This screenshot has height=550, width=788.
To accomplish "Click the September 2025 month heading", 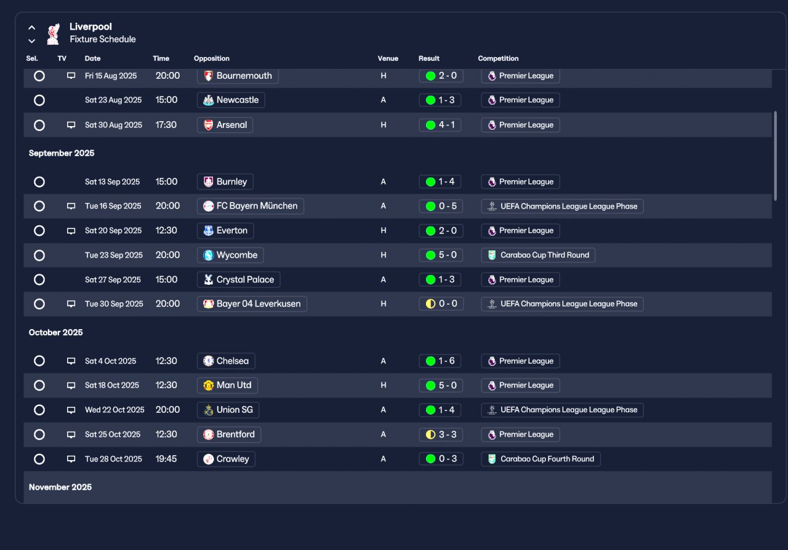I will pos(62,153).
